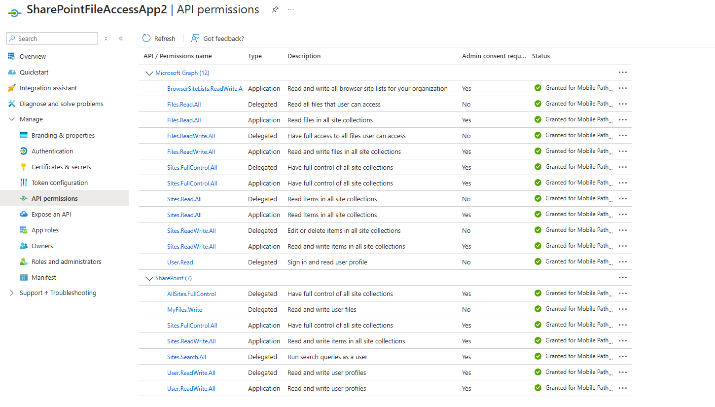Focus the sidebar Search input field
This screenshot has width=715, height=407.
point(52,38)
